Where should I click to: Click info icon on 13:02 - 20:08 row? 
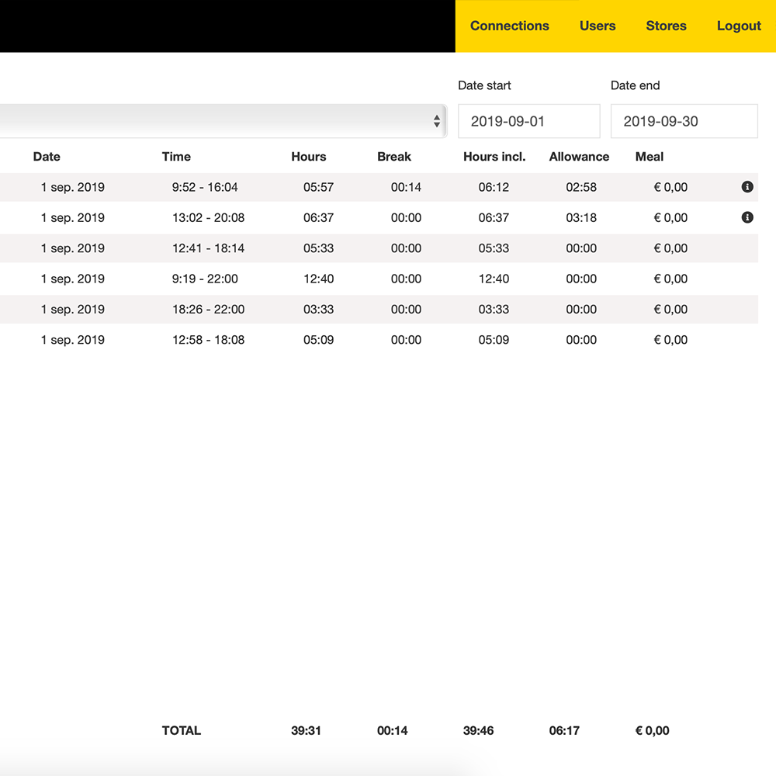click(747, 217)
